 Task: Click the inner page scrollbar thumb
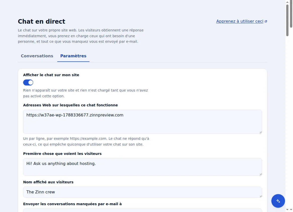click(x=287, y=20)
